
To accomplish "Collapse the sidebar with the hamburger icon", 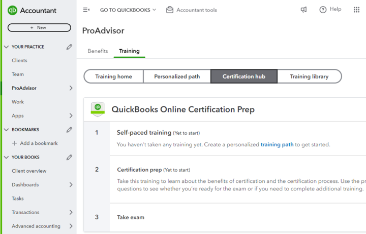I will (86, 10).
